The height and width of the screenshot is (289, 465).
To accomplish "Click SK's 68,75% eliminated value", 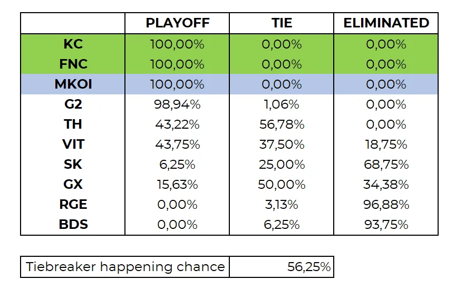I will [386, 165].
